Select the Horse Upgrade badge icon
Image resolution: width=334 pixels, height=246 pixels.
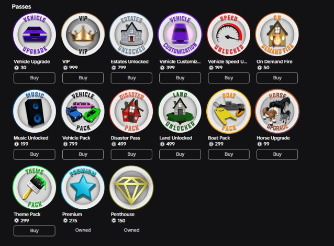(277, 111)
